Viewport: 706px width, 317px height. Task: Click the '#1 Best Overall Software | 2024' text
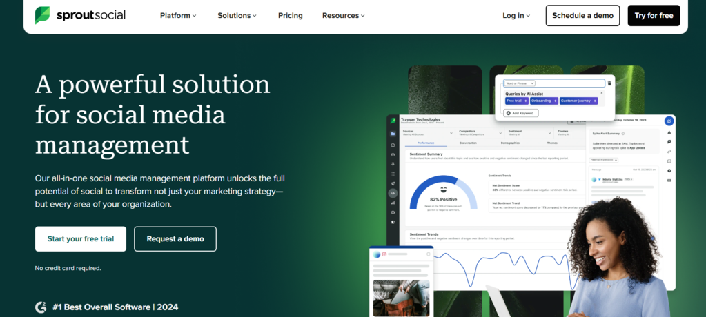[x=115, y=307]
